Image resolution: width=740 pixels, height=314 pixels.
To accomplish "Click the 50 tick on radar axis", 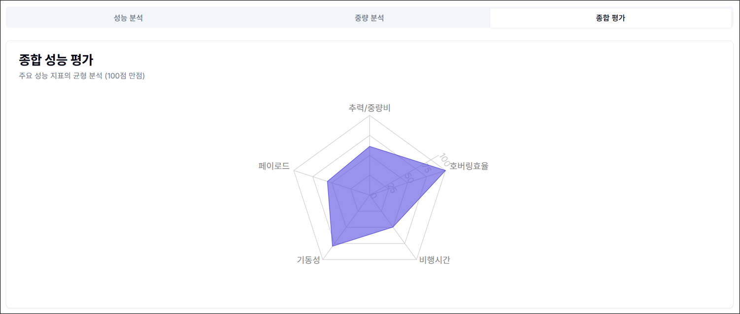I will (x=408, y=177).
